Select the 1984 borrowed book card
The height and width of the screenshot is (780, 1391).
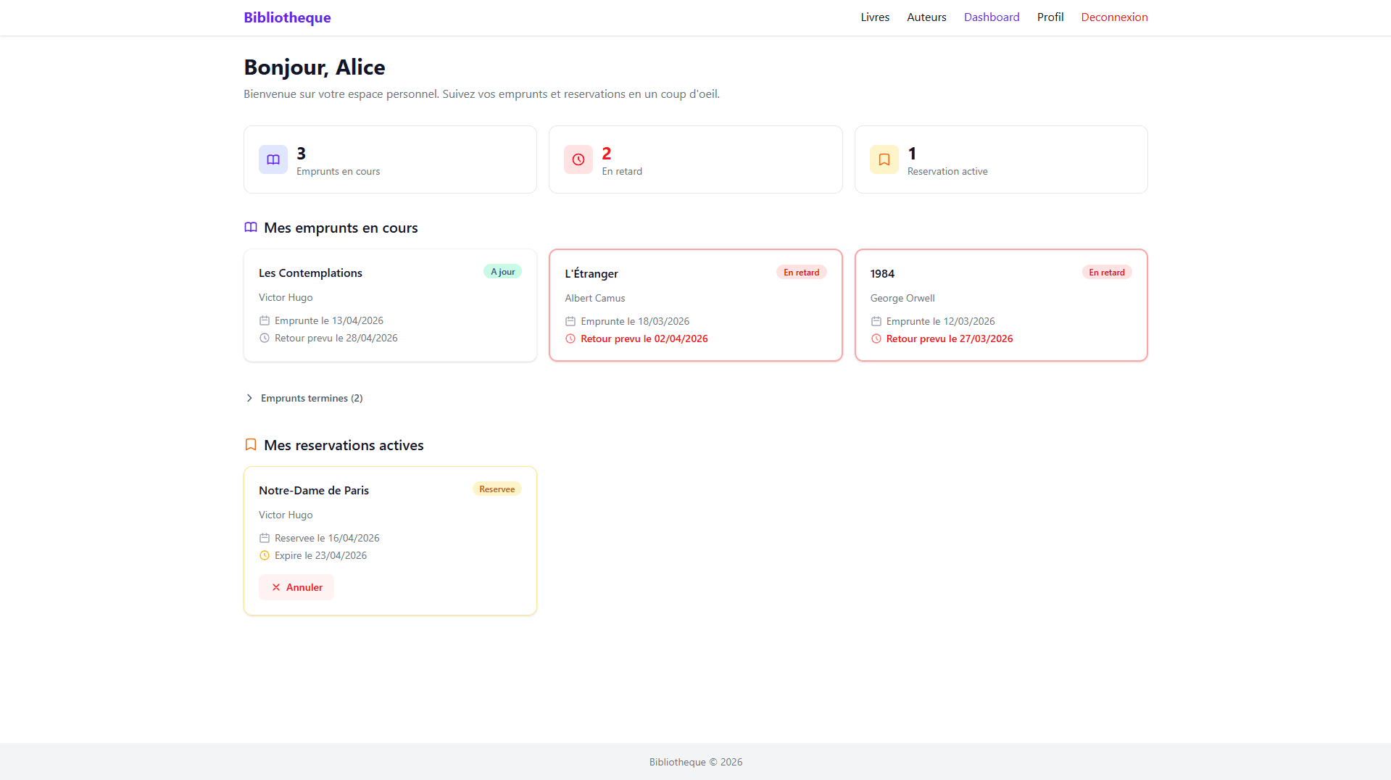[1000, 305]
